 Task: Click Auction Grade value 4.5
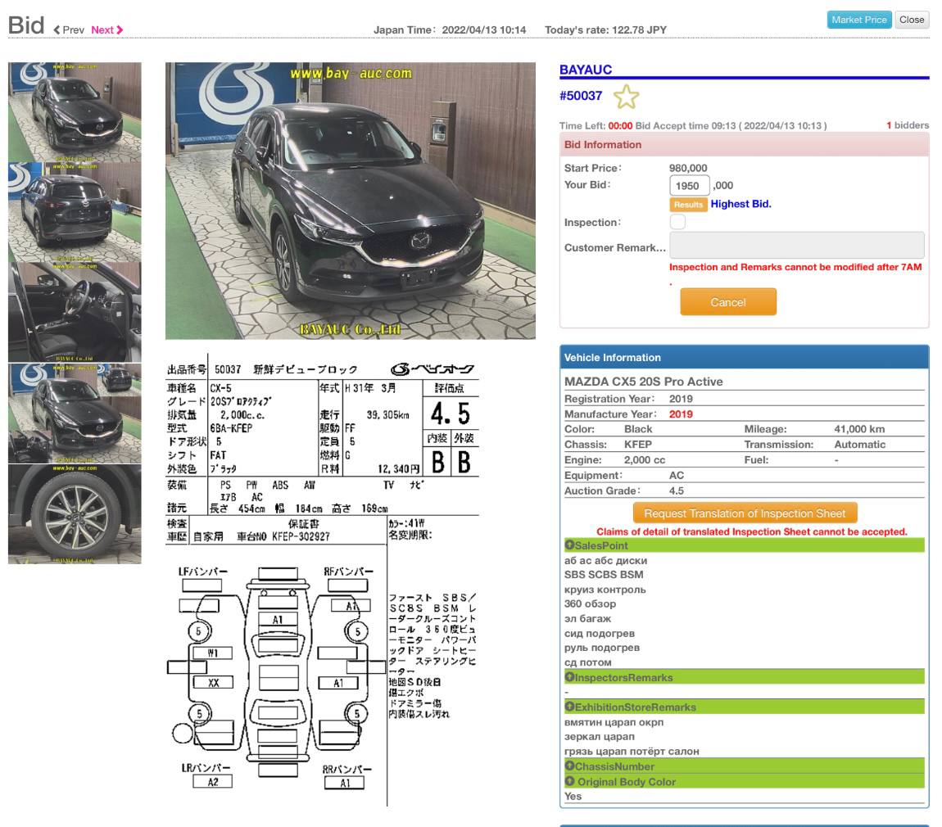pyautogui.click(x=677, y=490)
